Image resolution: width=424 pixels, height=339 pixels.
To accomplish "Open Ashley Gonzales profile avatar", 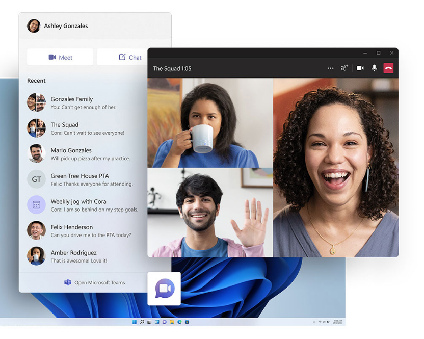I will tap(34, 26).
